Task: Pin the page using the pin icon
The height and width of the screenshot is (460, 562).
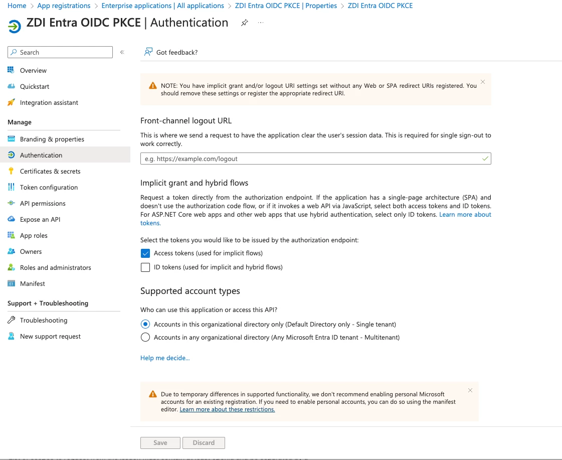Action: [x=245, y=23]
